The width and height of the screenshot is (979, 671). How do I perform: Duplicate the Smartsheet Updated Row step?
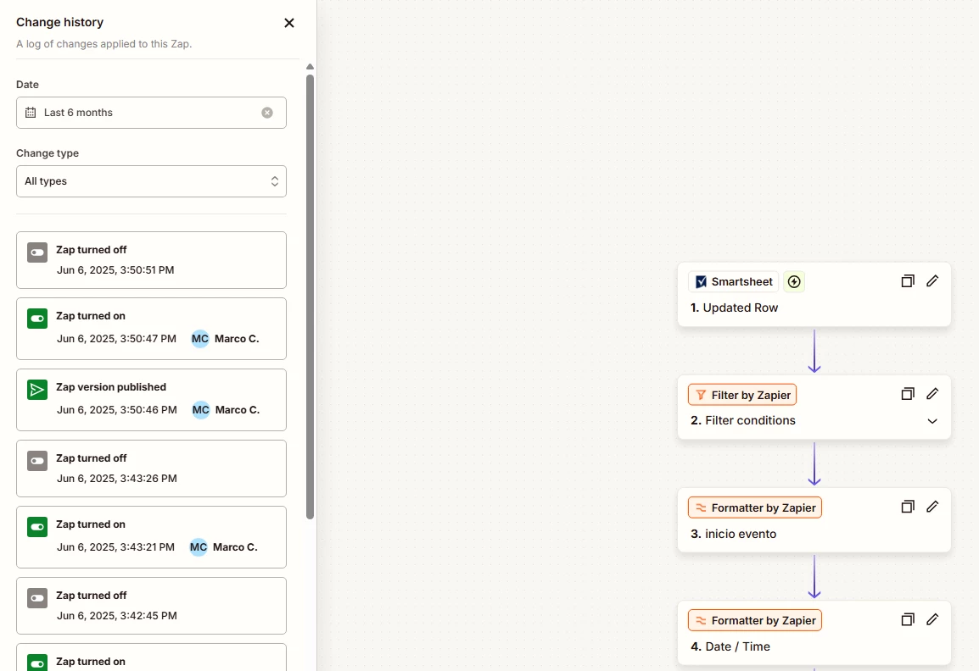click(908, 281)
